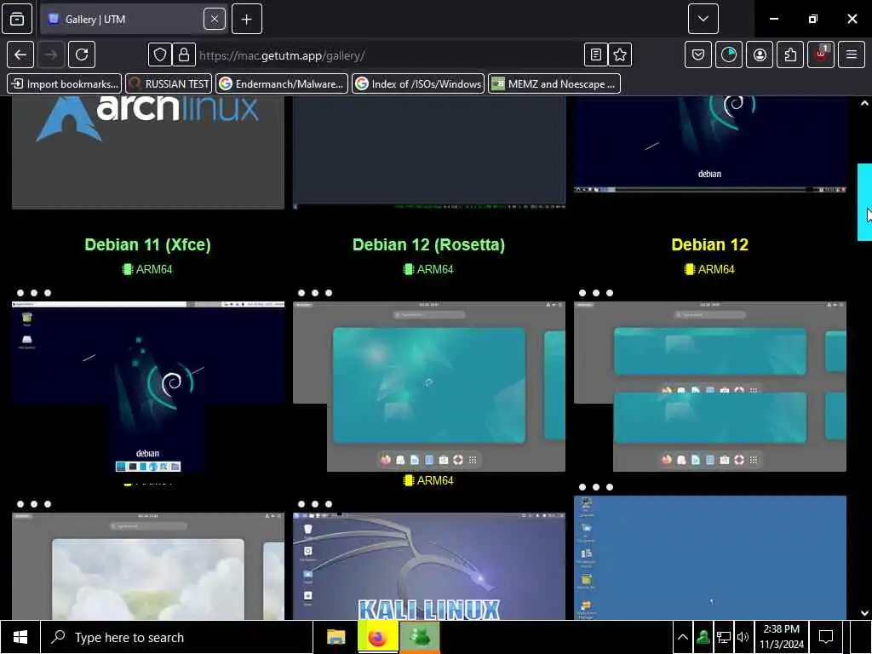Bookmark this page with the star icon
The image size is (872, 654).
(x=620, y=54)
